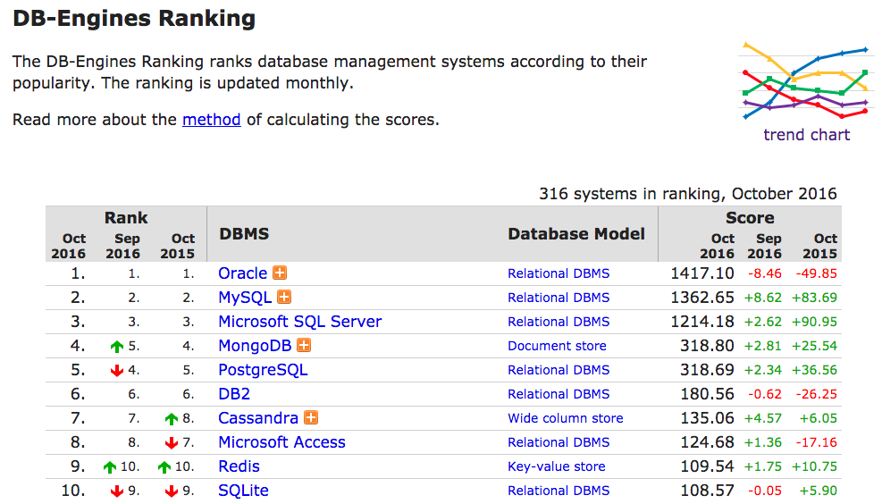Click green up arrow in Cassandra row
The height and width of the screenshot is (504, 882).
coord(171,418)
